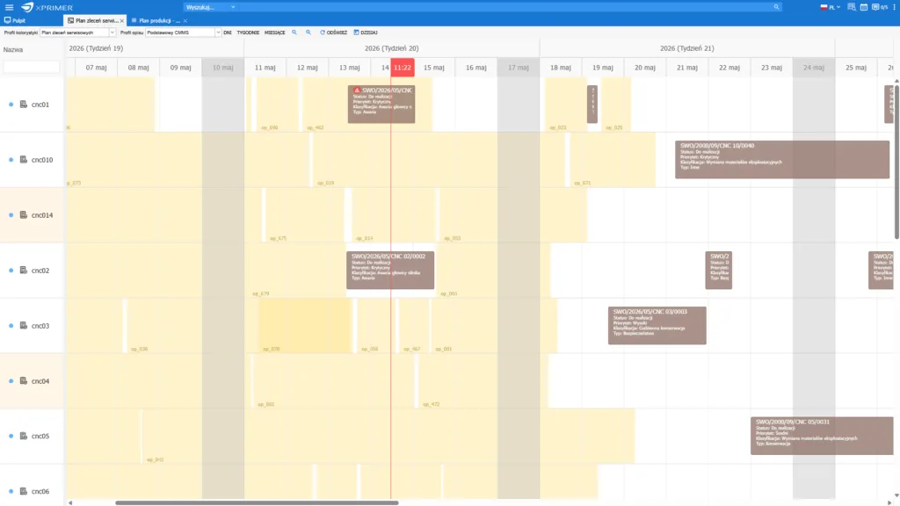Click the machine icon of cnc010
900x506 pixels.
pos(24,160)
